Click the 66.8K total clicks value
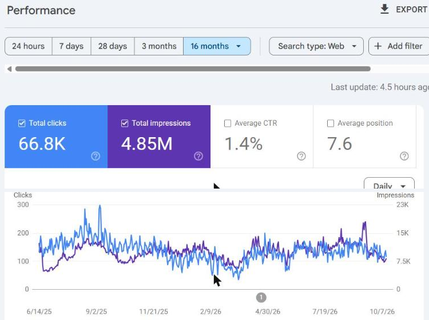The width and height of the screenshot is (429, 320). 42,143
